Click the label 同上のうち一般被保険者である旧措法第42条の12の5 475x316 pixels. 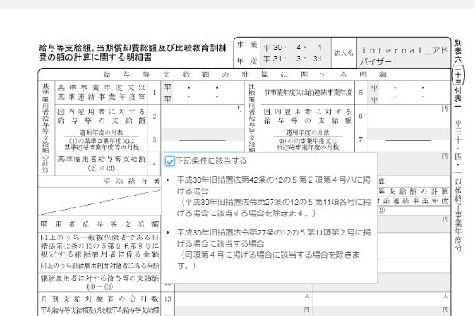(x=100, y=246)
